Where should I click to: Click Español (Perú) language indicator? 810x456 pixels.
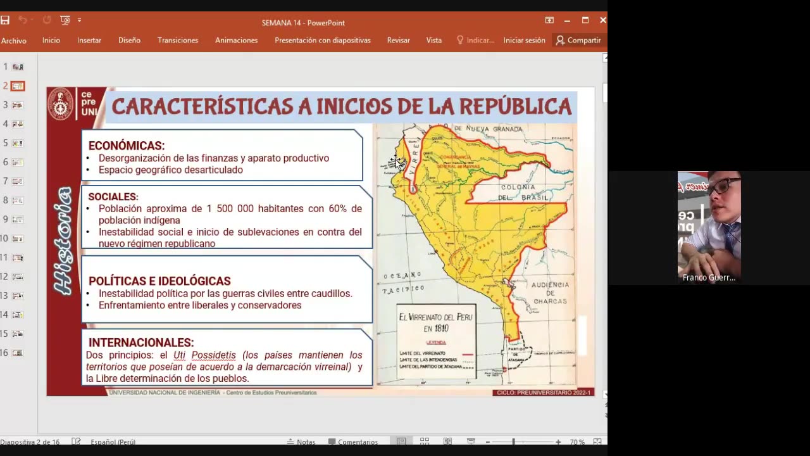click(x=113, y=441)
